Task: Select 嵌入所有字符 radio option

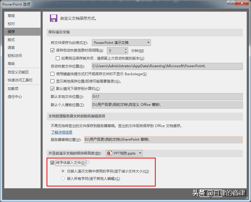Action: 63,178
